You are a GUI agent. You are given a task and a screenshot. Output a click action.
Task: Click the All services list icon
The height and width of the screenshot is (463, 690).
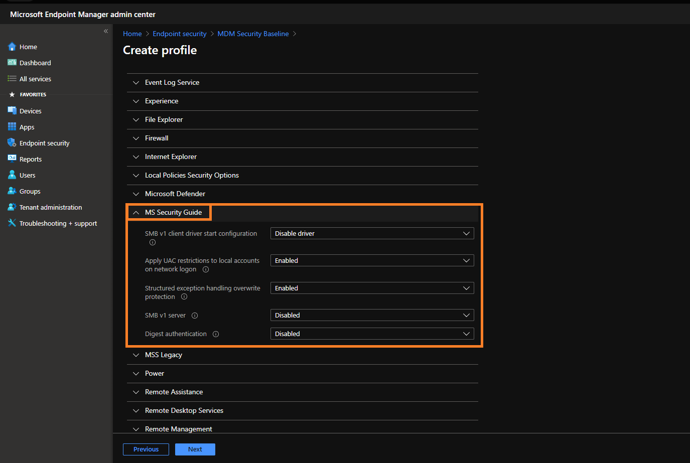pyautogui.click(x=12, y=79)
